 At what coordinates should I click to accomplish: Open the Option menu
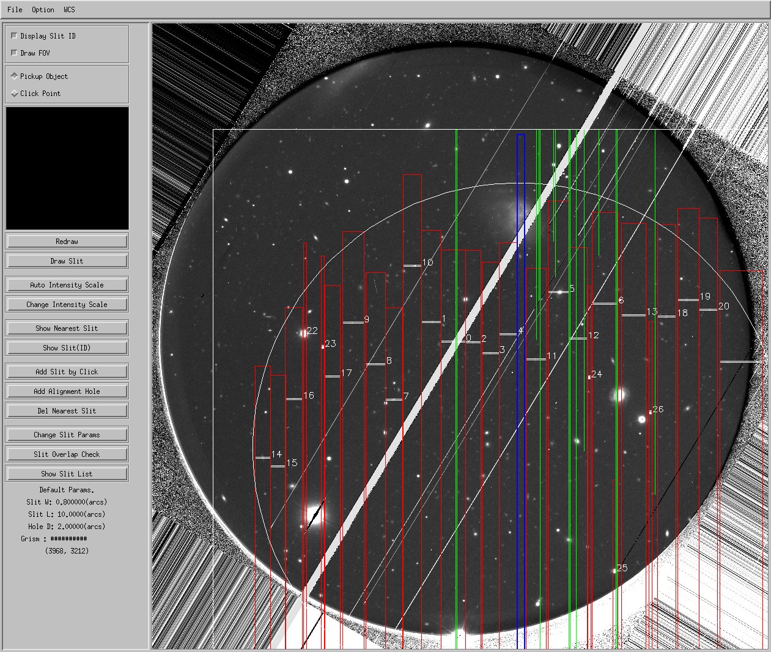coord(43,10)
